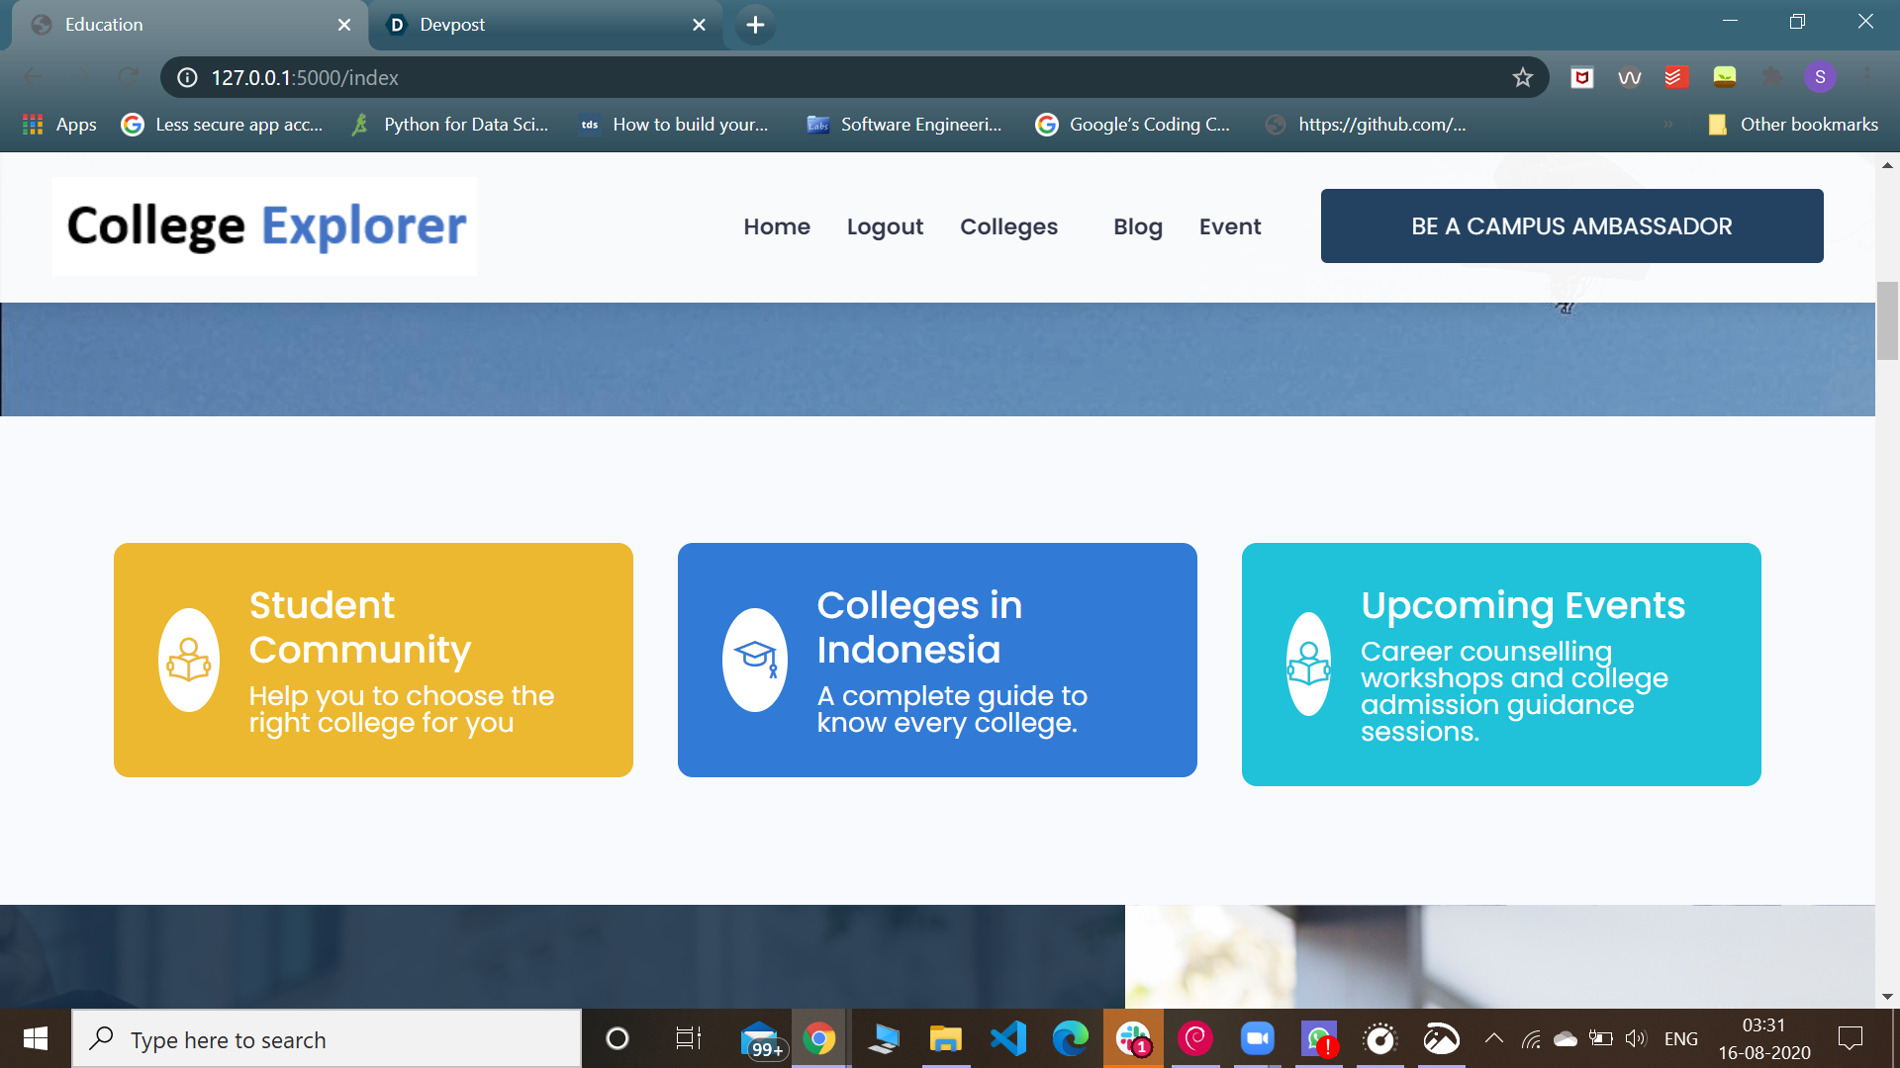Click the bookmark star icon in address bar
The width and height of the screenshot is (1900, 1068).
[x=1522, y=77]
